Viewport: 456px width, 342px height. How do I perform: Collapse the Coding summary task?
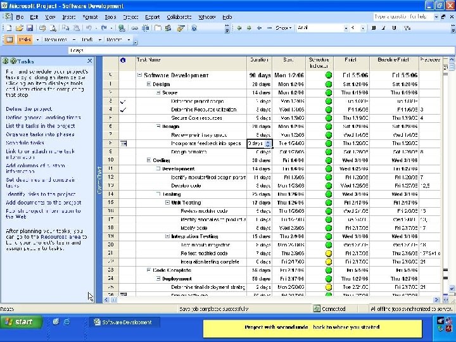[149, 160]
